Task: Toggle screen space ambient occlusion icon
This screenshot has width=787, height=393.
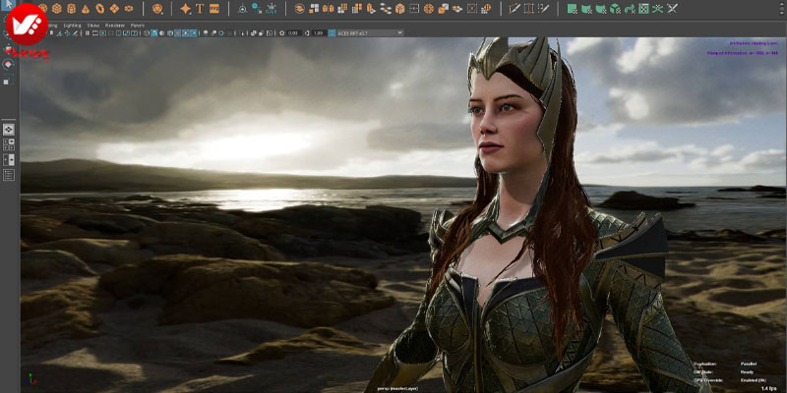Action: (x=206, y=32)
